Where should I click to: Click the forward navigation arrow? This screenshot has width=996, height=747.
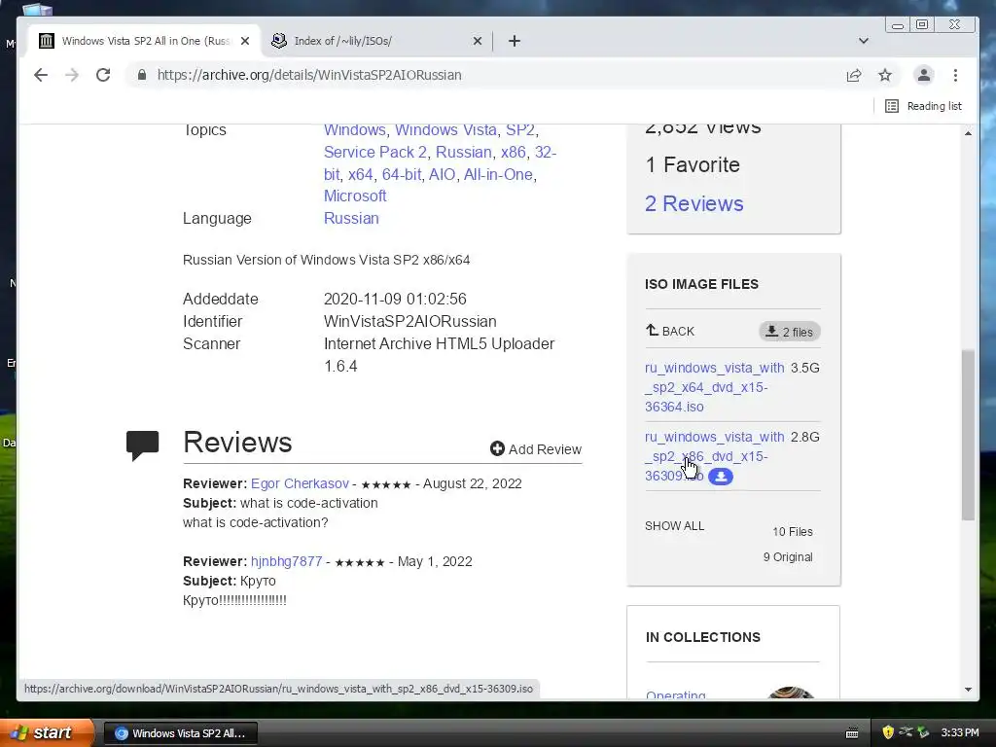click(72, 75)
